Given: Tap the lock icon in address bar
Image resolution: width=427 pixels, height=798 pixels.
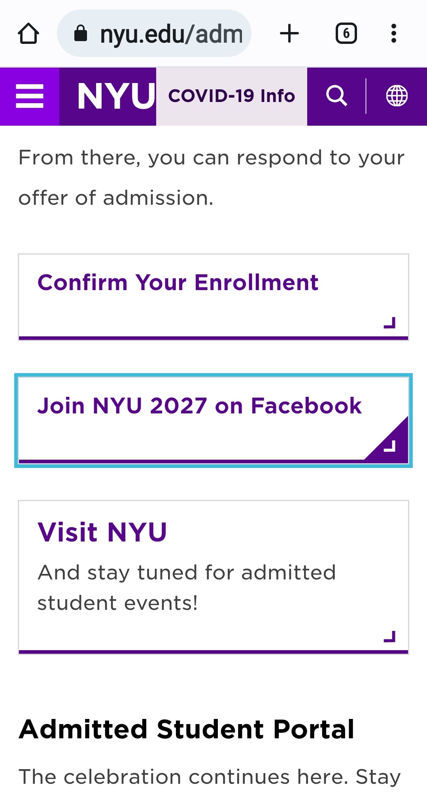Looking at the screenshot, I should tap(81, 34).
